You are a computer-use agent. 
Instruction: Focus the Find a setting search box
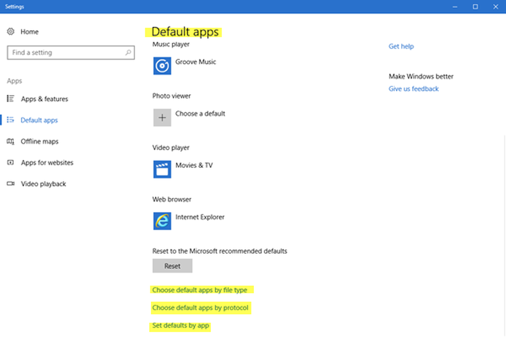[x=71, y=53]
